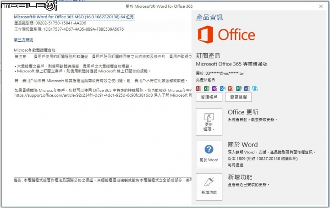Open the 新增功能 what's new button

tap(209, 187)
